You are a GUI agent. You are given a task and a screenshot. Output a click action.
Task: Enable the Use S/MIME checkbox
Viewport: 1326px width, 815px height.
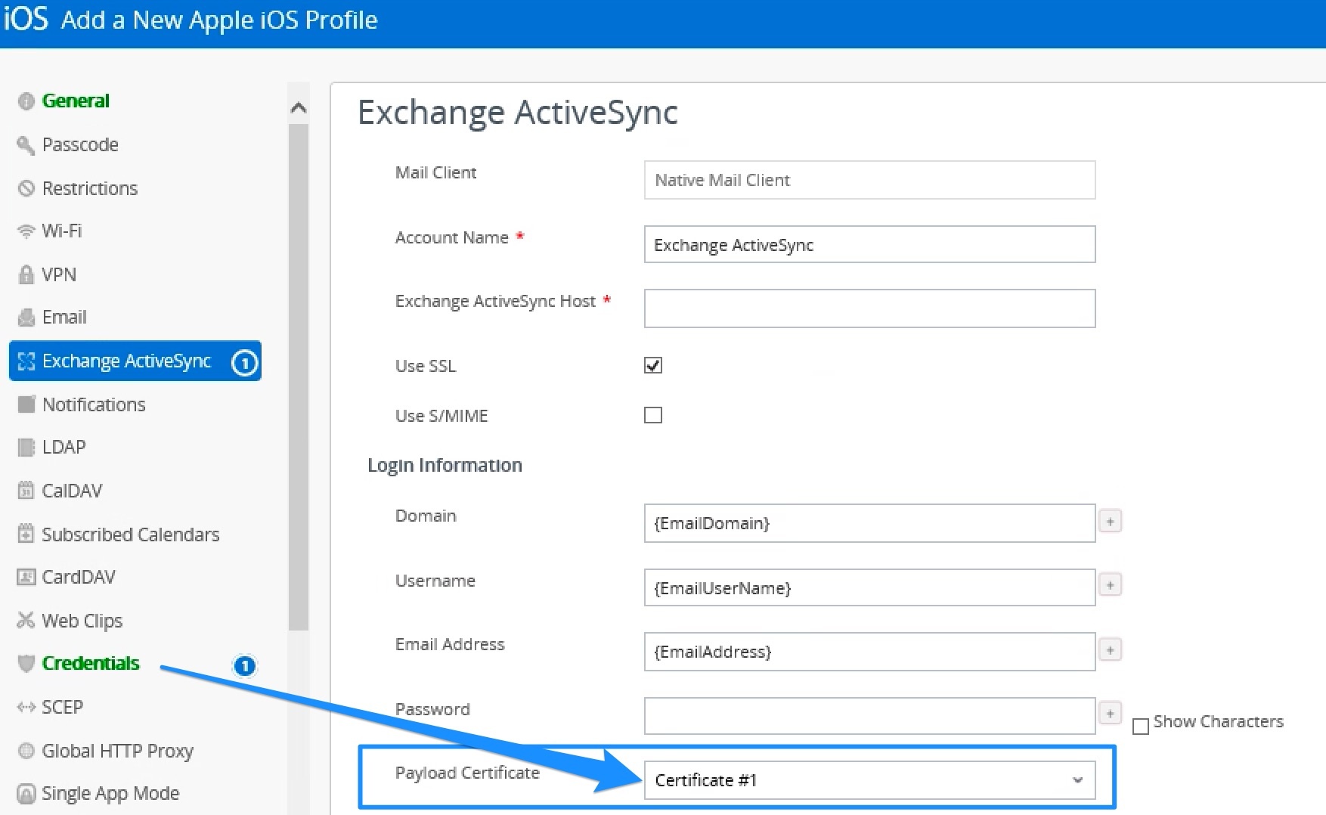(x=653, y=415)
